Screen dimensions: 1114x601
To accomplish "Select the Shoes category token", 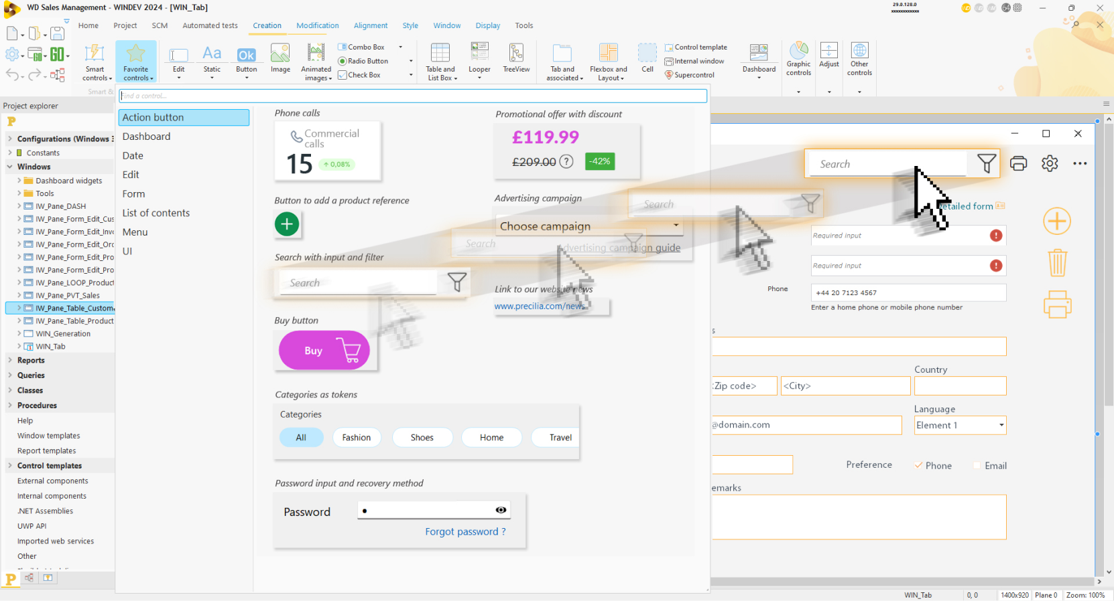I will 422,438.
